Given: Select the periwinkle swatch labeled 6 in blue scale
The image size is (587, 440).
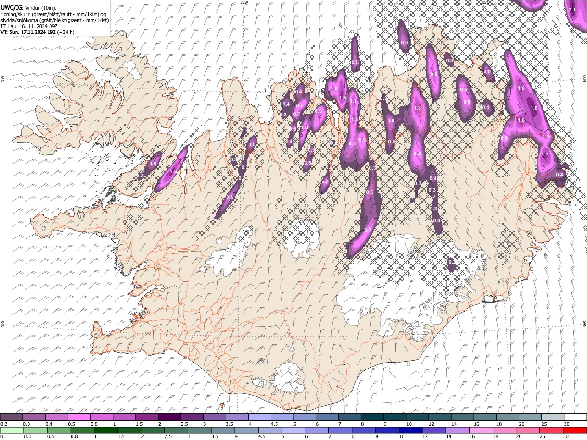Looking at the screenshot, I should 317,430.
